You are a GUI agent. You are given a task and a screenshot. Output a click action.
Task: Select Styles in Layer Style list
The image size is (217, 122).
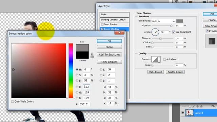[x=115, y=14]
